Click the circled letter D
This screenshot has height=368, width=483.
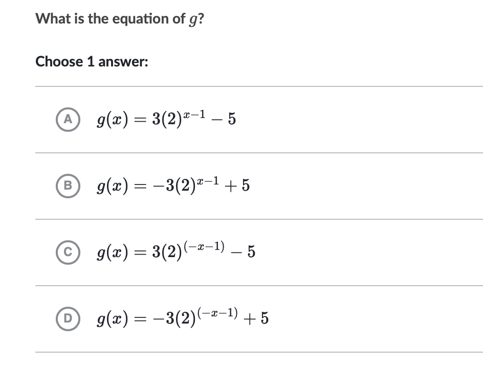tap(68, 319)
